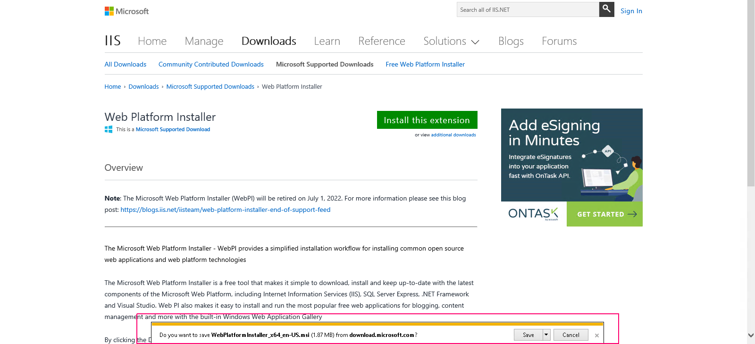Open the Manage nav tab
Viewport: 755px width, 344px height.
tap(204, 41)
